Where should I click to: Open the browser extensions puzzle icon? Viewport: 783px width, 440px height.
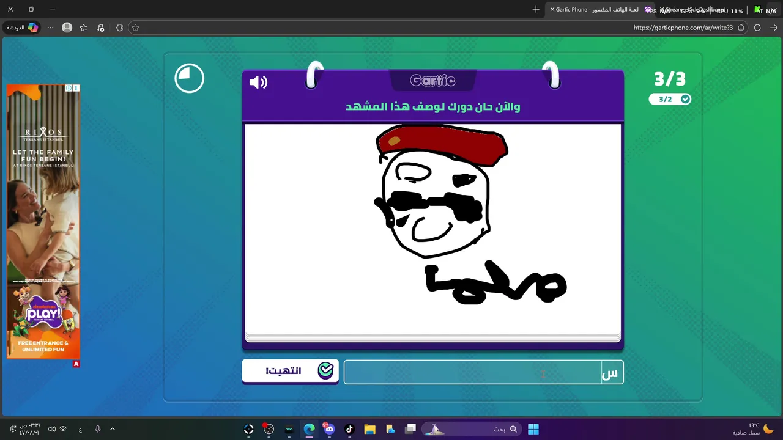[x=119, y=28]
